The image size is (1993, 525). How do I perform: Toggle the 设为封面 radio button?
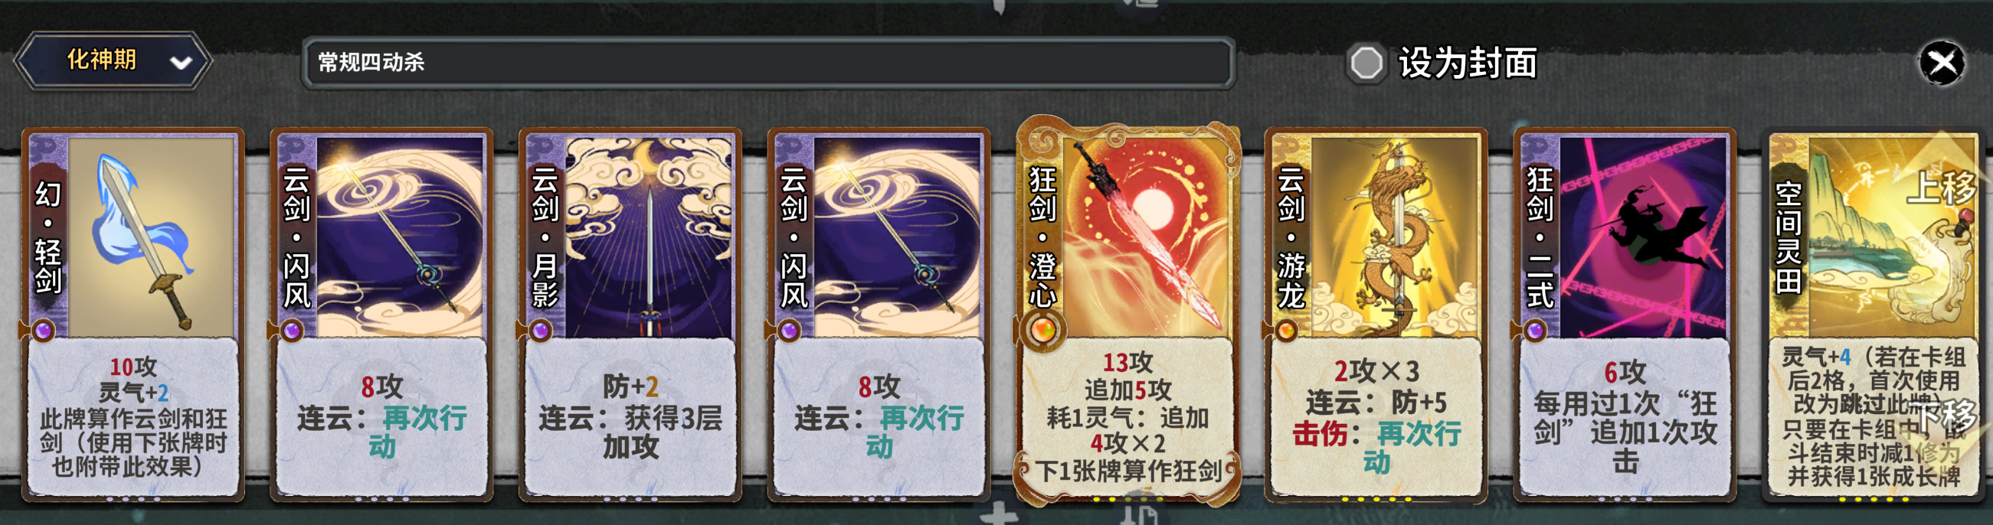pos(1366,63)
